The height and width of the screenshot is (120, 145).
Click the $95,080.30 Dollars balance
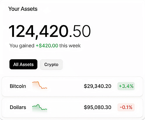(x=98, y=107)
